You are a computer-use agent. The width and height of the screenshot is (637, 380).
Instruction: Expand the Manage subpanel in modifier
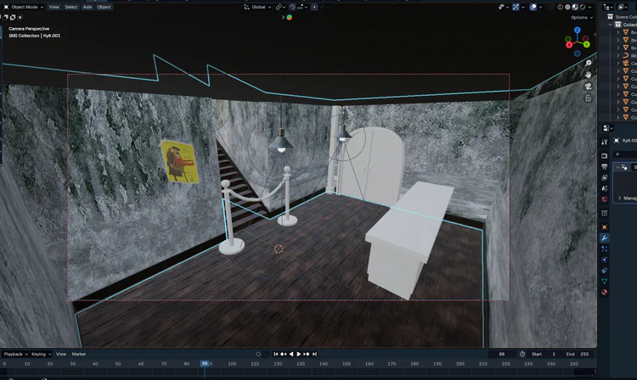619,198
